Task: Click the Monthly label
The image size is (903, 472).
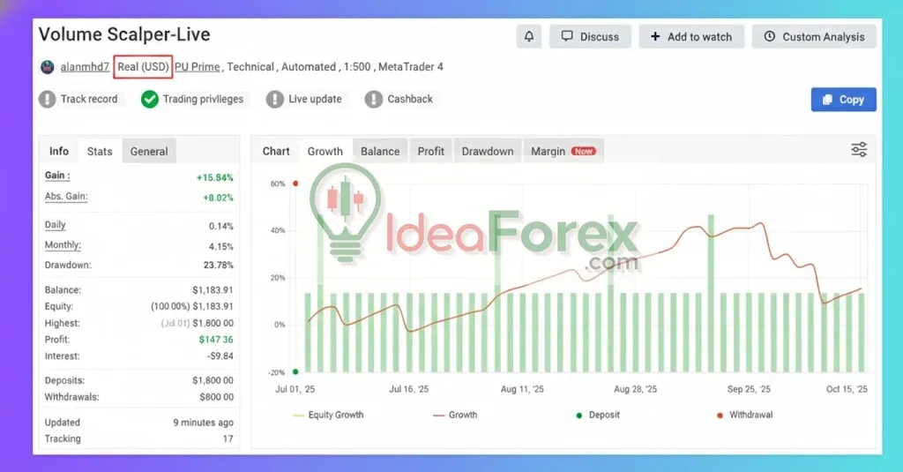Action: point(63,245)
